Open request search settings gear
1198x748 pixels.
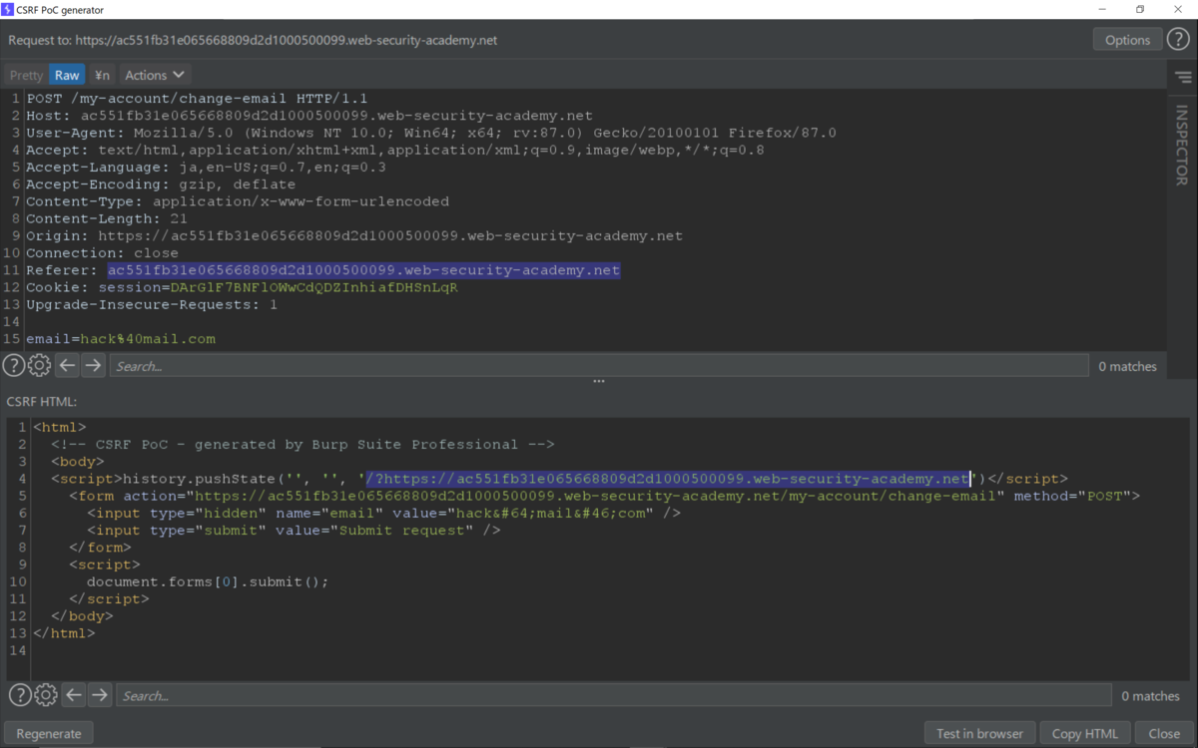point(39,366)
